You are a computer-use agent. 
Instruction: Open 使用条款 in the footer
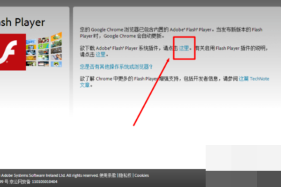pos(108,175)
